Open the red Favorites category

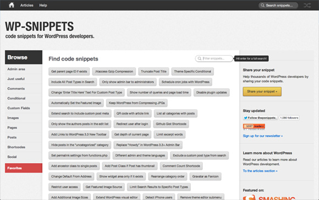tap(24, 168)
